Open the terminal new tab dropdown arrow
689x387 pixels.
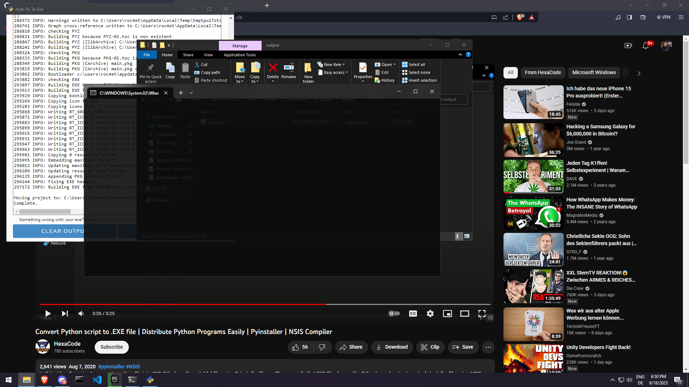pyautogui.click(x=191, y=93)
